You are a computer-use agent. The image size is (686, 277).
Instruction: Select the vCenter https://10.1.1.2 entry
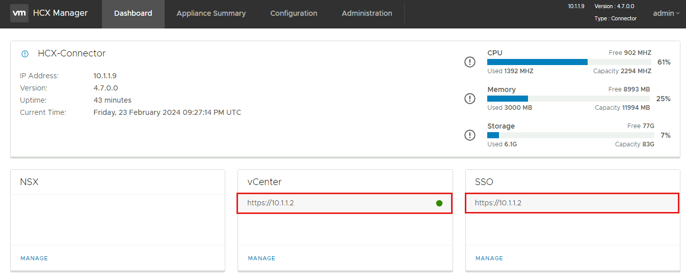[x=345, y=203]
